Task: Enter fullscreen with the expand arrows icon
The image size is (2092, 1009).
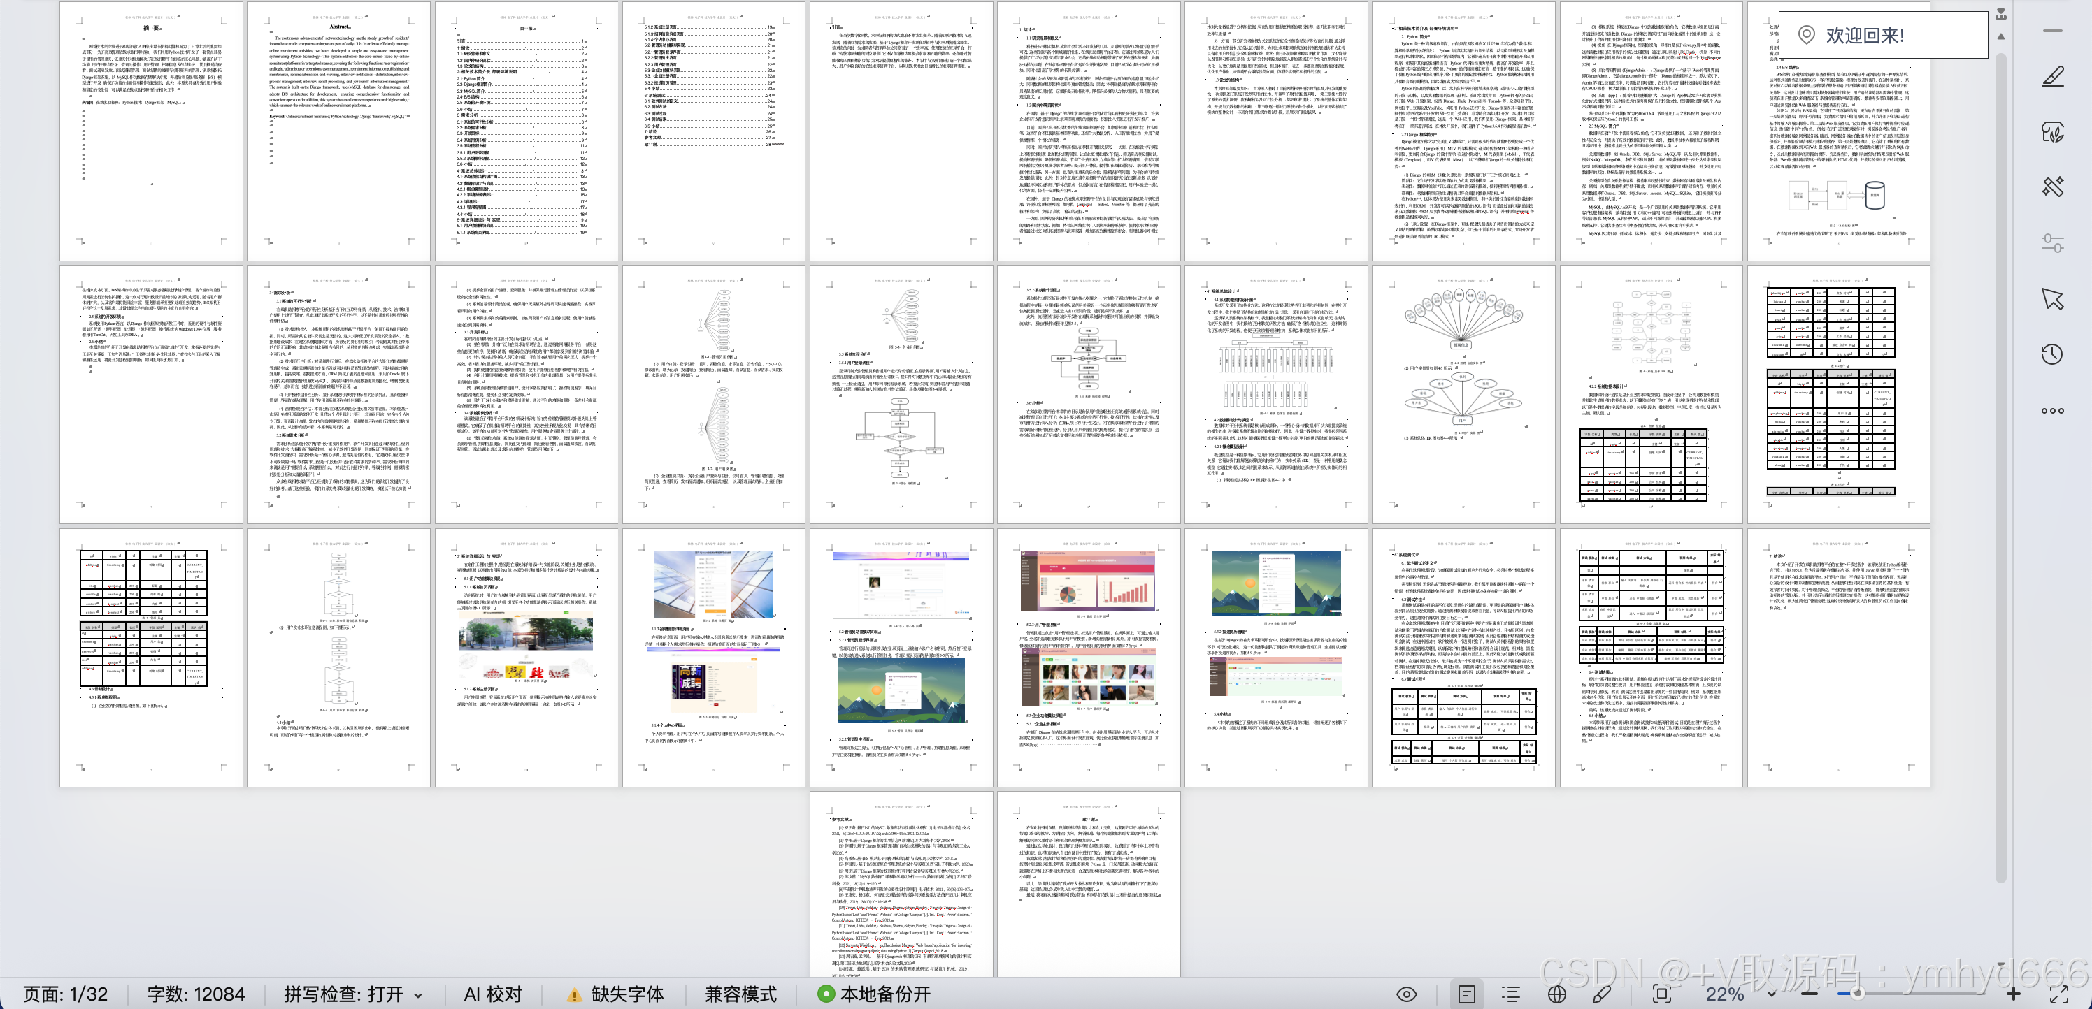Action: pyautogui.click(x=2058, y=994)
